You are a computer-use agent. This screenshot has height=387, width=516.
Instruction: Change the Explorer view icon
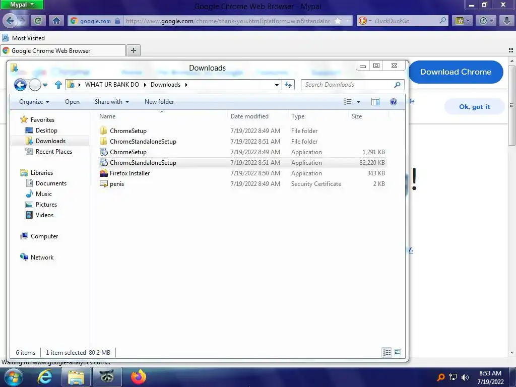pos(348,102)
